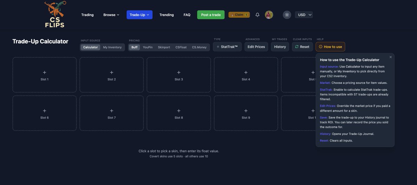Select Buff pricing source
The image size is (417, 185).
[x=134, y=47]
